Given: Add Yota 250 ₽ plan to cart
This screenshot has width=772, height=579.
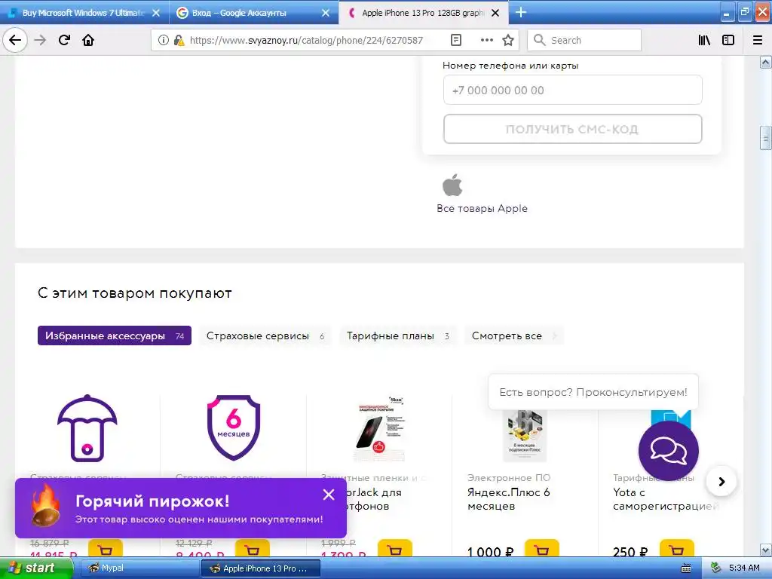Looking at the screenshot, I should pyautogui.click(x=677, y=550).
